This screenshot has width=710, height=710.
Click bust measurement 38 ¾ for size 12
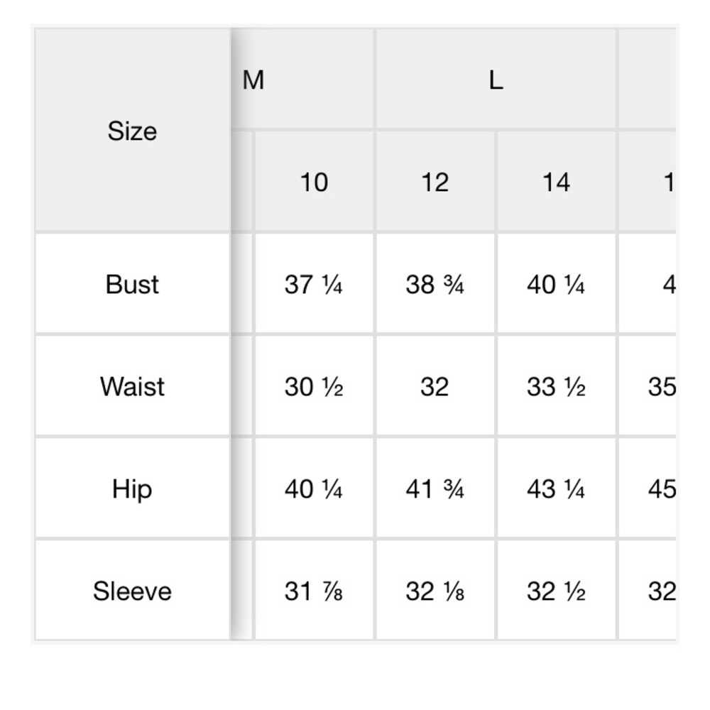[x=435, y=284]
